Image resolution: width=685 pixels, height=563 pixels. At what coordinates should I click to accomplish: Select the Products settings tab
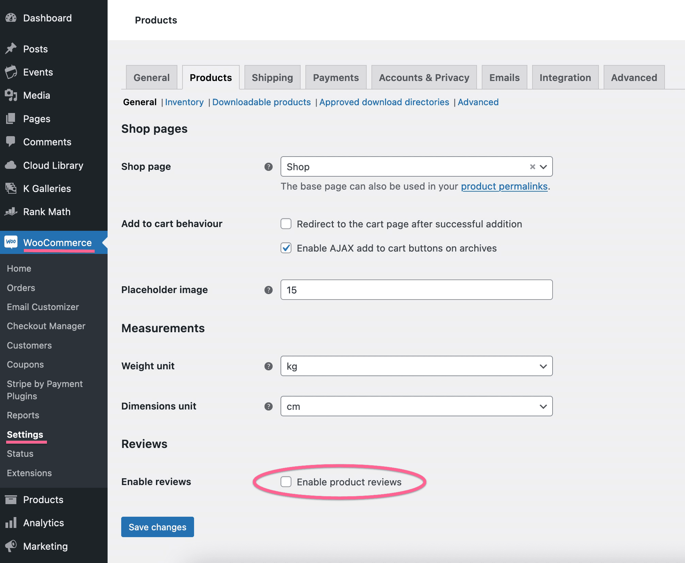tap(211, 77)
